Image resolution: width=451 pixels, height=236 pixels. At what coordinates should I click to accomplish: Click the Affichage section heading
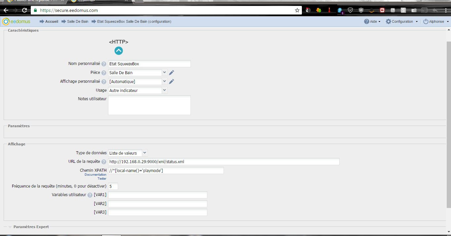[17, 144]
